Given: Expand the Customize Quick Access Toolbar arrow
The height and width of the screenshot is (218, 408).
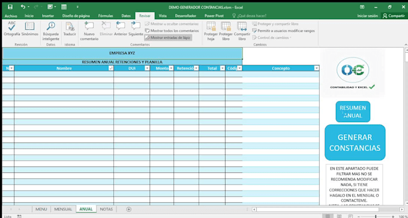Looking at the screenshot, I should click(x=77, y=7).
